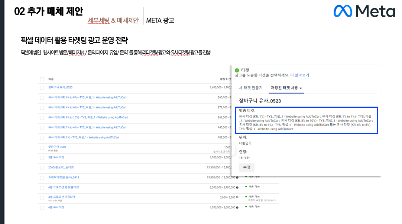The width and height of the screenshot is (402, 224).
Task: Click the green check icon beside 타겟
Action: click(x=237, y=70)
